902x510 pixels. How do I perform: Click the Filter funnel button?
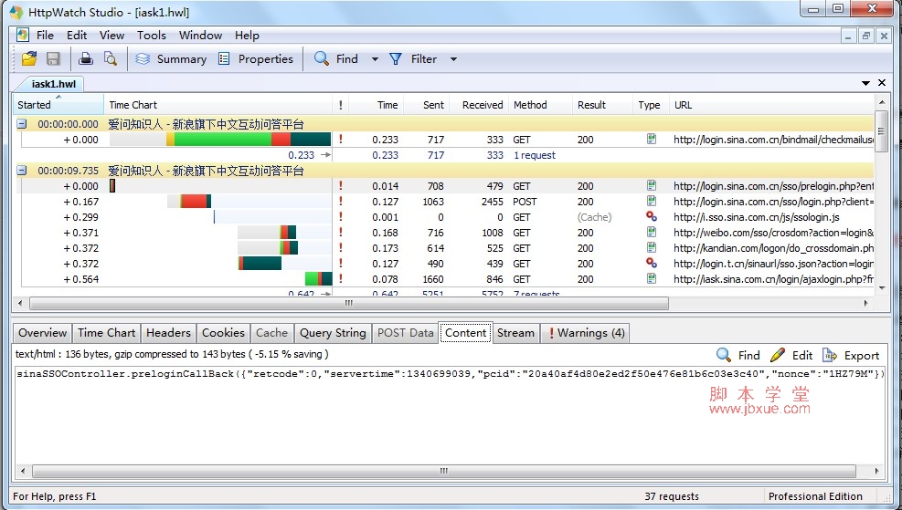point(414,58)
